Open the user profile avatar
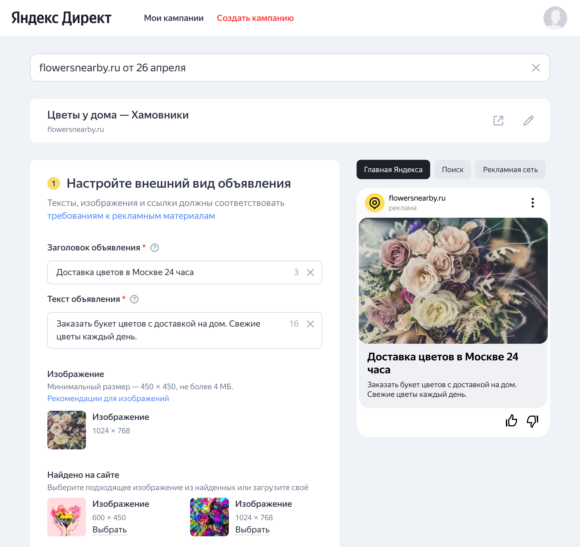 (555, 18)
